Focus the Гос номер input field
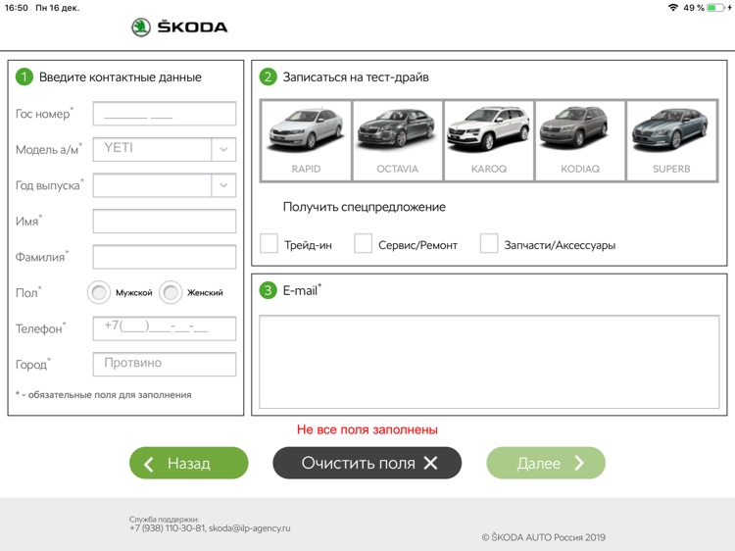The height and width of the screenshot is (551, 735). coord(165,114)
